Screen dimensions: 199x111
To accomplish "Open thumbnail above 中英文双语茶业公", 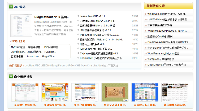I will 115,92.
